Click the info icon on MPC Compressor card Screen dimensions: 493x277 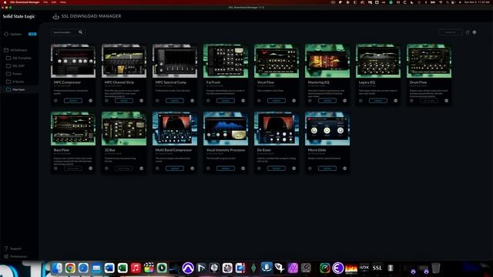coord(55,101)
